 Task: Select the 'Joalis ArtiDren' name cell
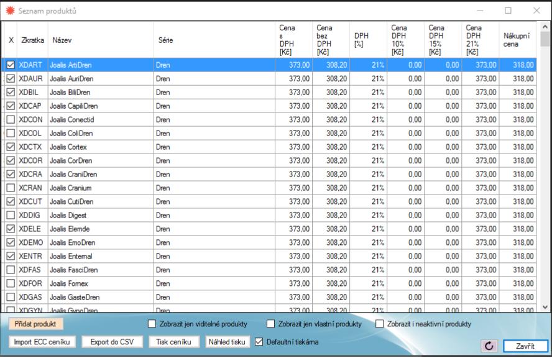(101, 65)
